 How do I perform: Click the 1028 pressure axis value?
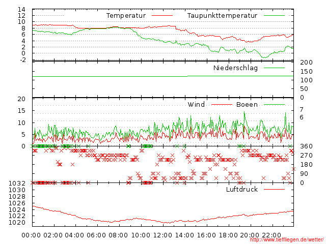[17, 197]
